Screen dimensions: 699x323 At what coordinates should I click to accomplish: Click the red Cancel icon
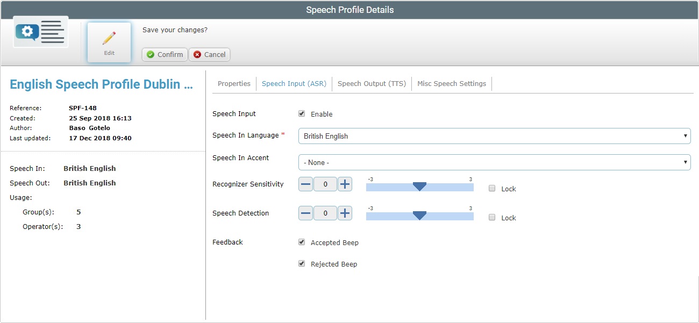(x=198, y=54)
